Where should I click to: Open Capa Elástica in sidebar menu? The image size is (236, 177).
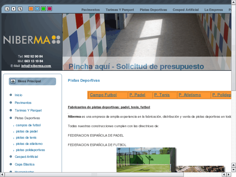click(25, 164)
